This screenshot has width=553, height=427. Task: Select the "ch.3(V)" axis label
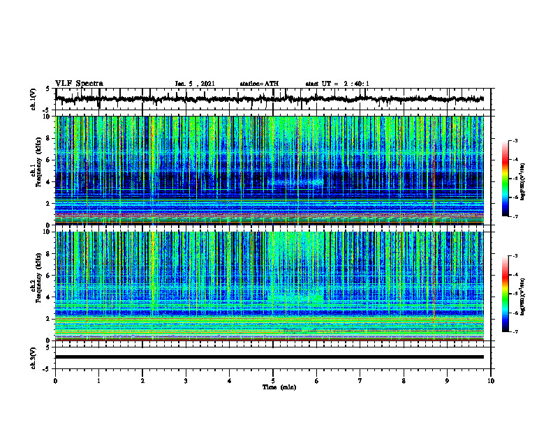click(x=34, y=358)
